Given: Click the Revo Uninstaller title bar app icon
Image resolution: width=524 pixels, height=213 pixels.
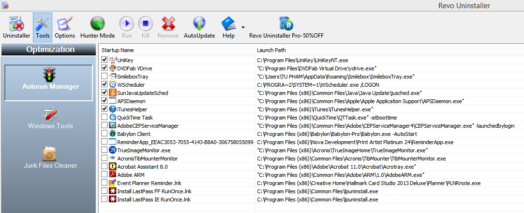Looking at the screenshot, I should pyautogui.click(x=5, y=5).
